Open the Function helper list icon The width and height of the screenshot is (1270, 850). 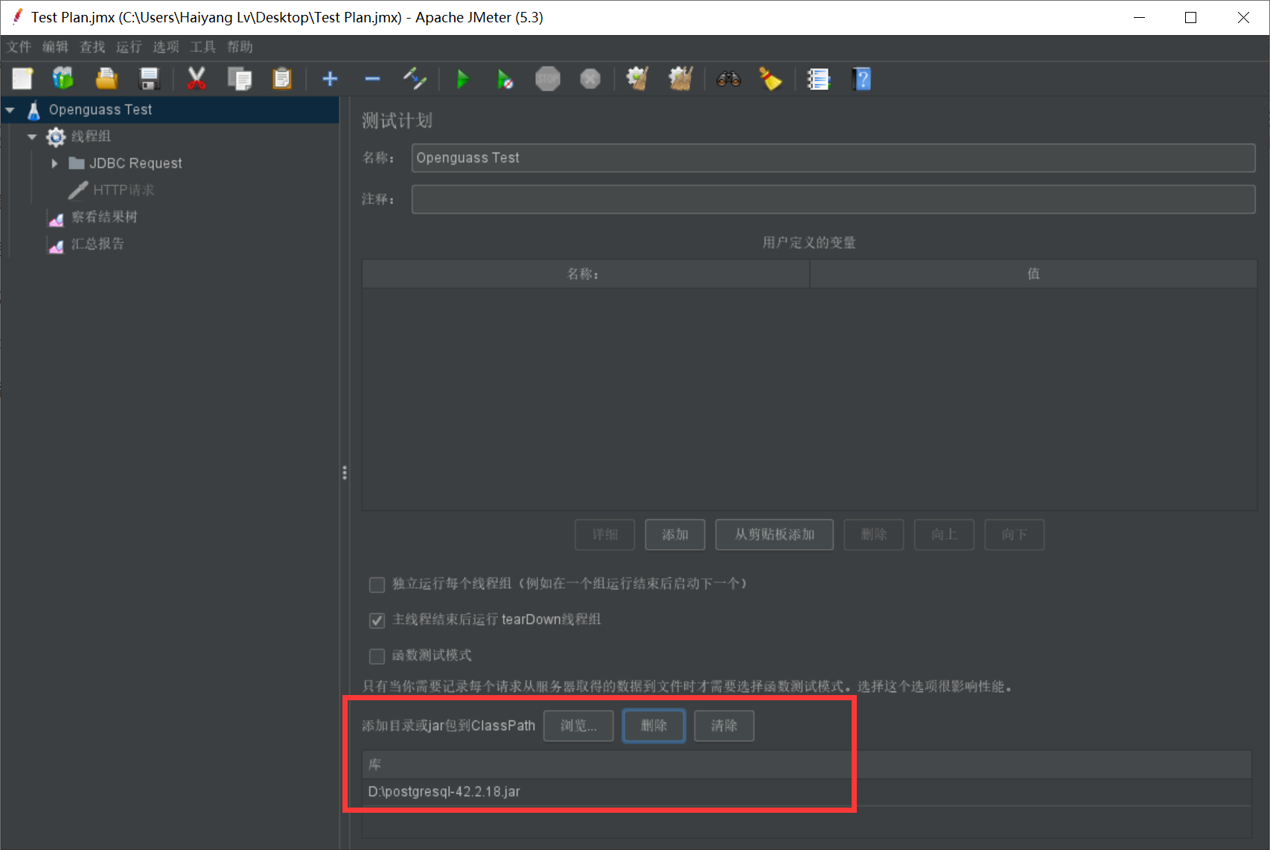818,78
